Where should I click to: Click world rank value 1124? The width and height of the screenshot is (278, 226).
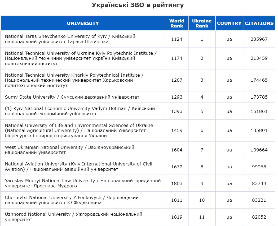click(x=177, y=39)
